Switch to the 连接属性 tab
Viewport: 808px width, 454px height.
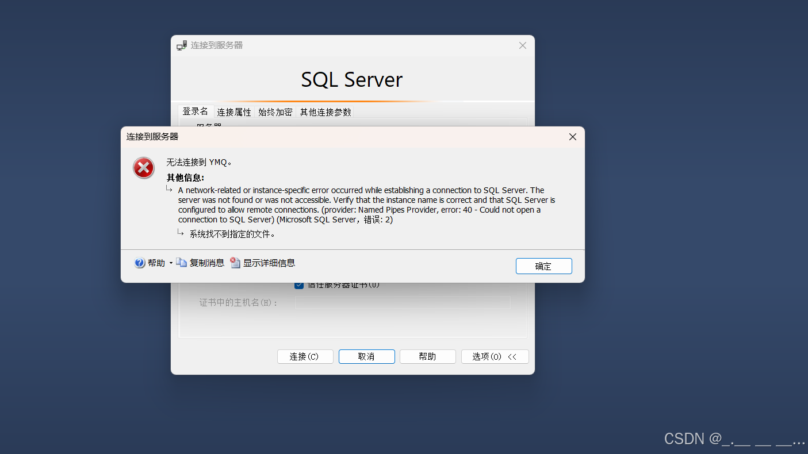(234, 111)
